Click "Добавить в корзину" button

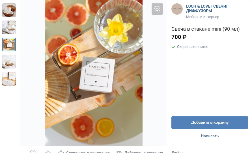(x=210, y=123)
